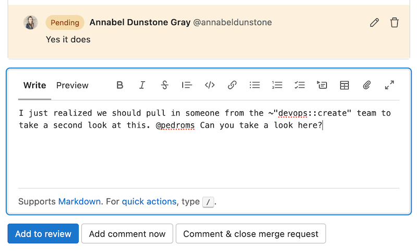The width and height of the screenshot is (417, 251).
Task: Edit the pending comment with the pencil icon
Action: click(x=374, y=22)
